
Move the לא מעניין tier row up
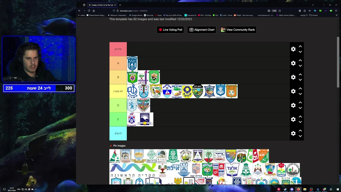click(x=300, y=89)
